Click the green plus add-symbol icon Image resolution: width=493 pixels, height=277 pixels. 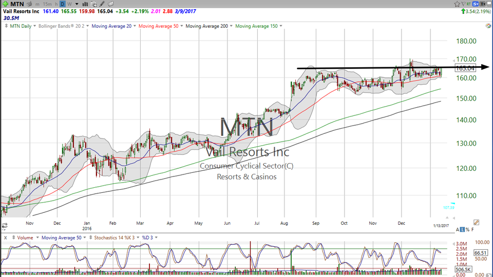click(x=5, y=4)
